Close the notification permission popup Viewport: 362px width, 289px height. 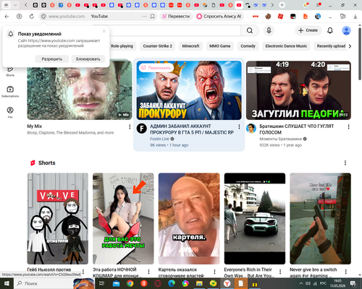(104, 31)
